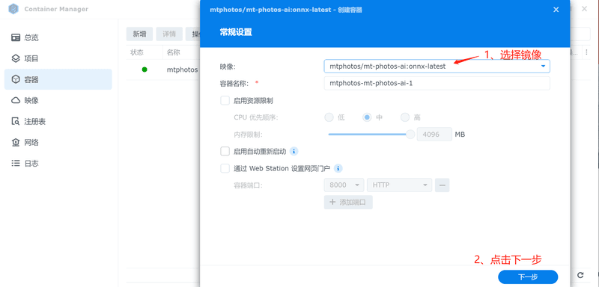The image size is (599, 287).
Task: Expand the 映像 image selection dropdown
Action: [437, 67]
